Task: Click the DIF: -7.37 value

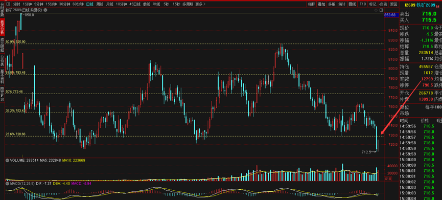Action: point(43,183)
